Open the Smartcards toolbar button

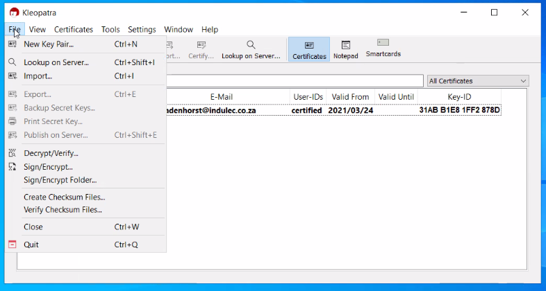tap(383, 48)
